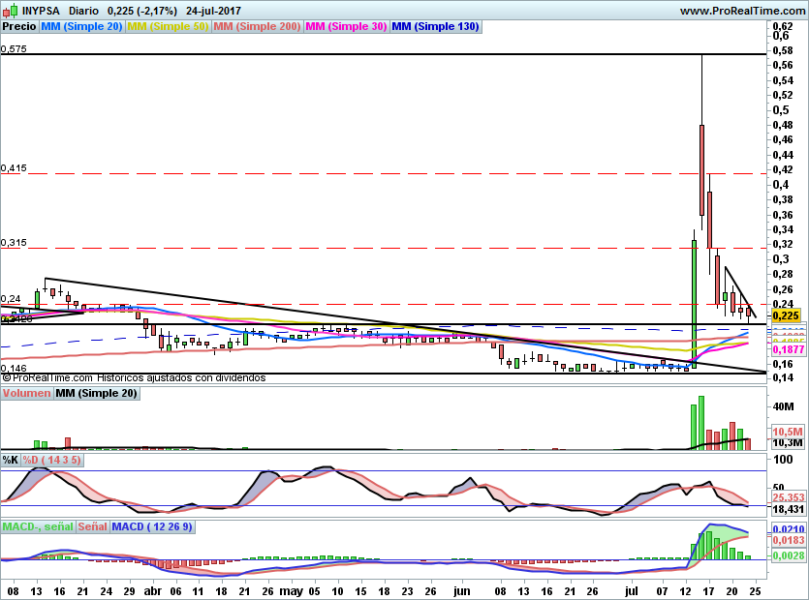This screenshot has height=600, width=809.
Task: Click the 0,146 support level label
Action: click(x=14, y=369)
